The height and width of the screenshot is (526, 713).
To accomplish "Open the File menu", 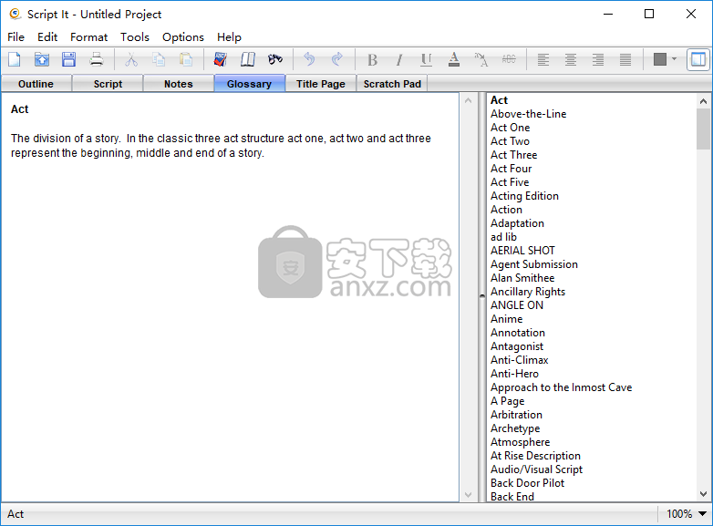I will tap(15, 36).
